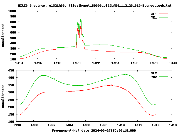Click the 1420 x-axis tick label
This screenshot has width=178, height=133.
76,63
